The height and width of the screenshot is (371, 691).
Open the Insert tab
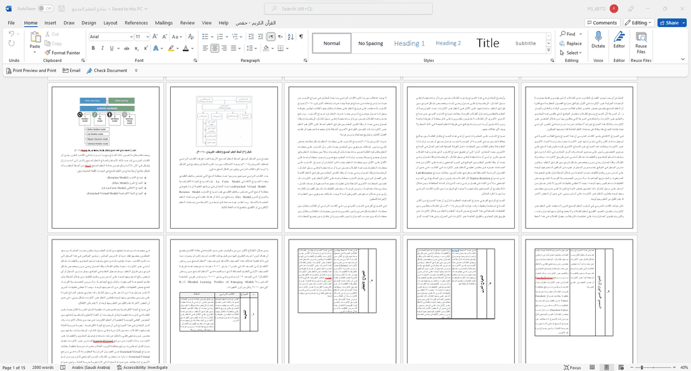(50, 23)
